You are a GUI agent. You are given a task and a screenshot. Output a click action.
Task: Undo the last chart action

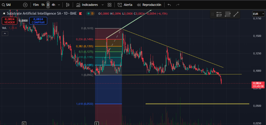(x=169, y=5)
